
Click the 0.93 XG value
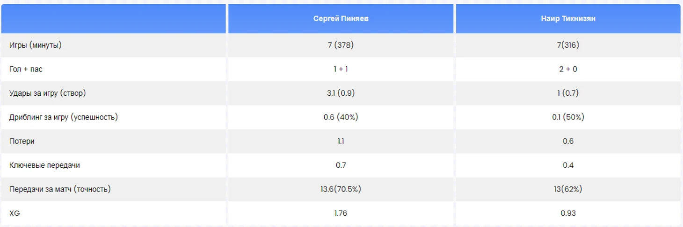(x=568, y=213)
